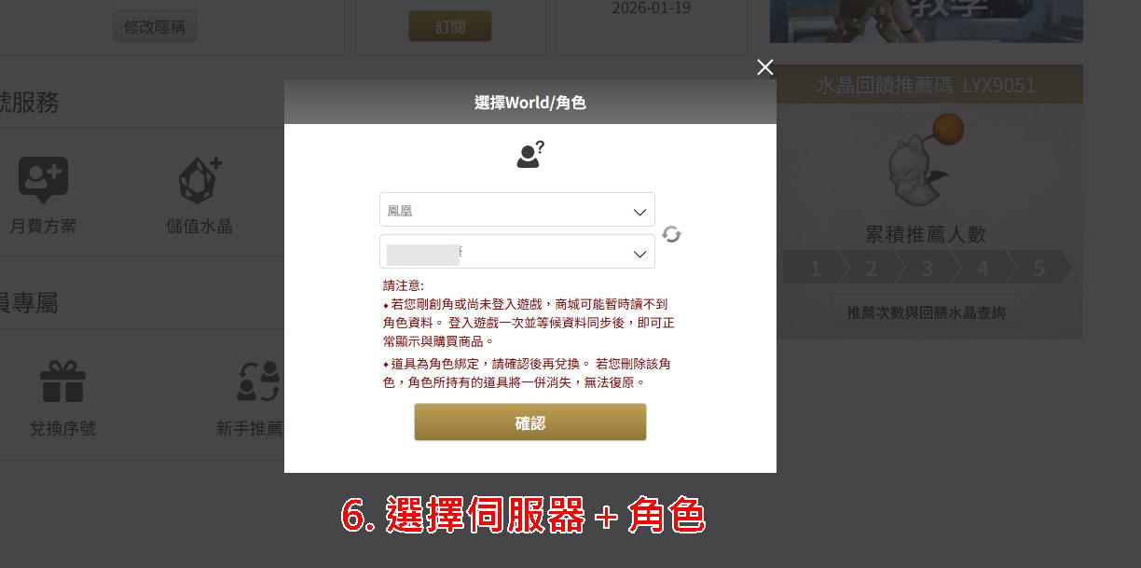Click the 兌換序號 text label
Screen dimensions: 1141x568
tap(62, 428)
